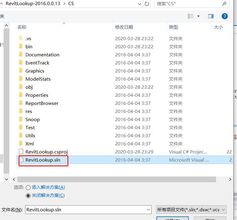Select the ReportBrowser folder name
Viewport: 237px width, 220px height.
pyautogui.click(x=42, y=103)
